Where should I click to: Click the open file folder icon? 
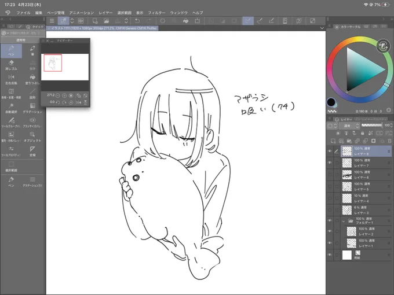point(106,21)
